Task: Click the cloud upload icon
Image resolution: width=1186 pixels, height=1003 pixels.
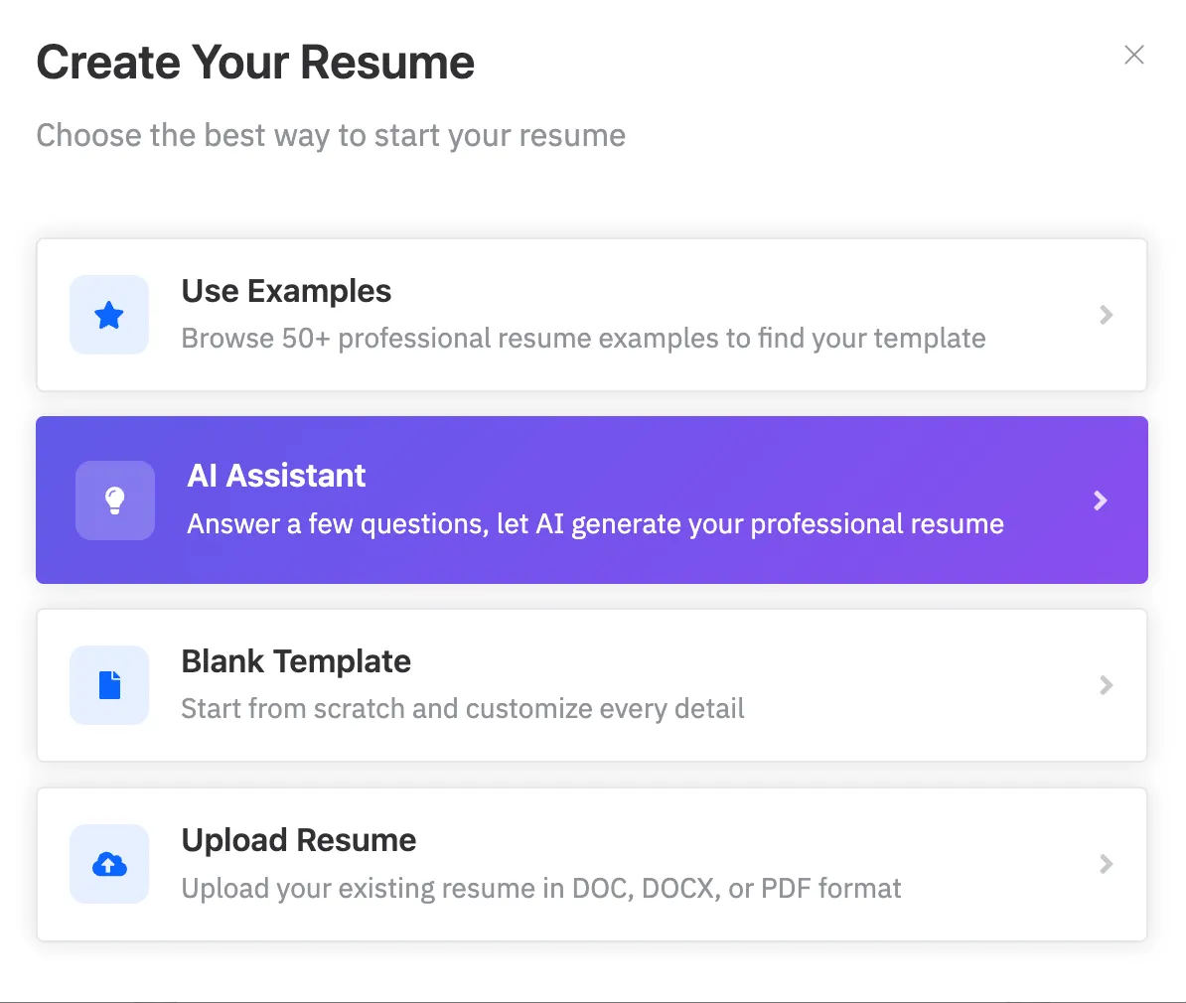Action: (x=109, y=865)
